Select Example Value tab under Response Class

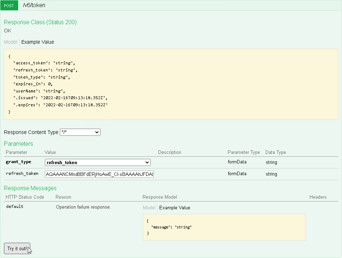(38, 42)
